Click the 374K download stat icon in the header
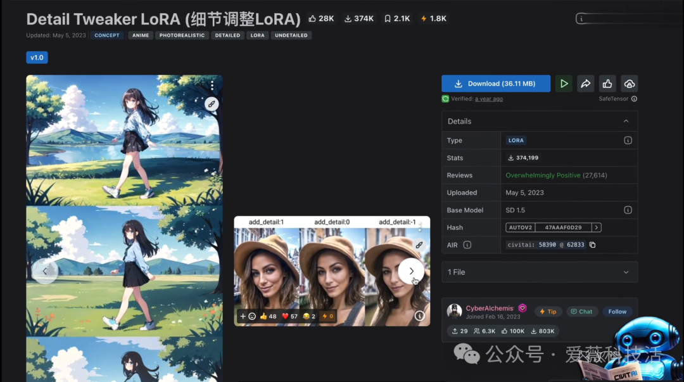 pyautogui.click(x=347, y=18)
